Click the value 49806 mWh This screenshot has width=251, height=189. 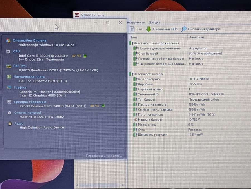pos(197,109)
